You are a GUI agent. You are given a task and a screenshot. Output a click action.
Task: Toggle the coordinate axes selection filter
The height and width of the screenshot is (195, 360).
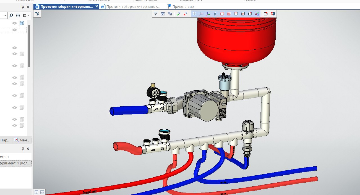click(x=208, y=13)
